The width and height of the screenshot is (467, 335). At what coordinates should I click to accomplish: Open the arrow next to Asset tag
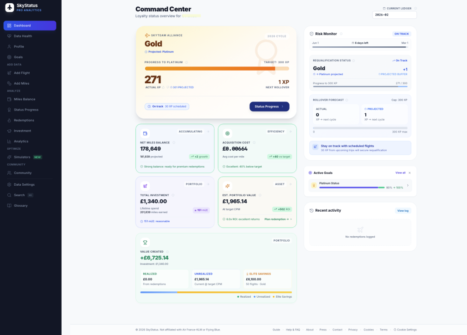(291, 184)
